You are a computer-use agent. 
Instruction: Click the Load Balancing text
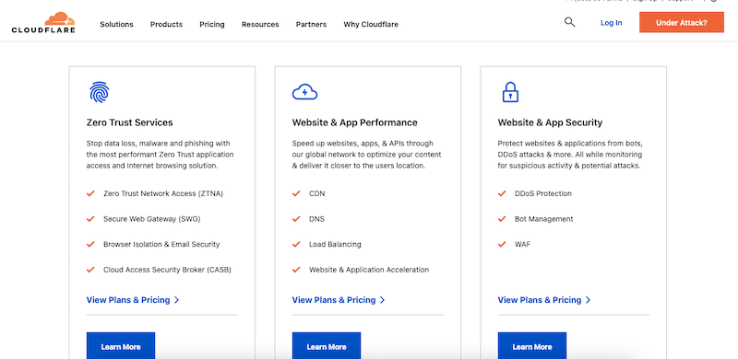(335, 244)
